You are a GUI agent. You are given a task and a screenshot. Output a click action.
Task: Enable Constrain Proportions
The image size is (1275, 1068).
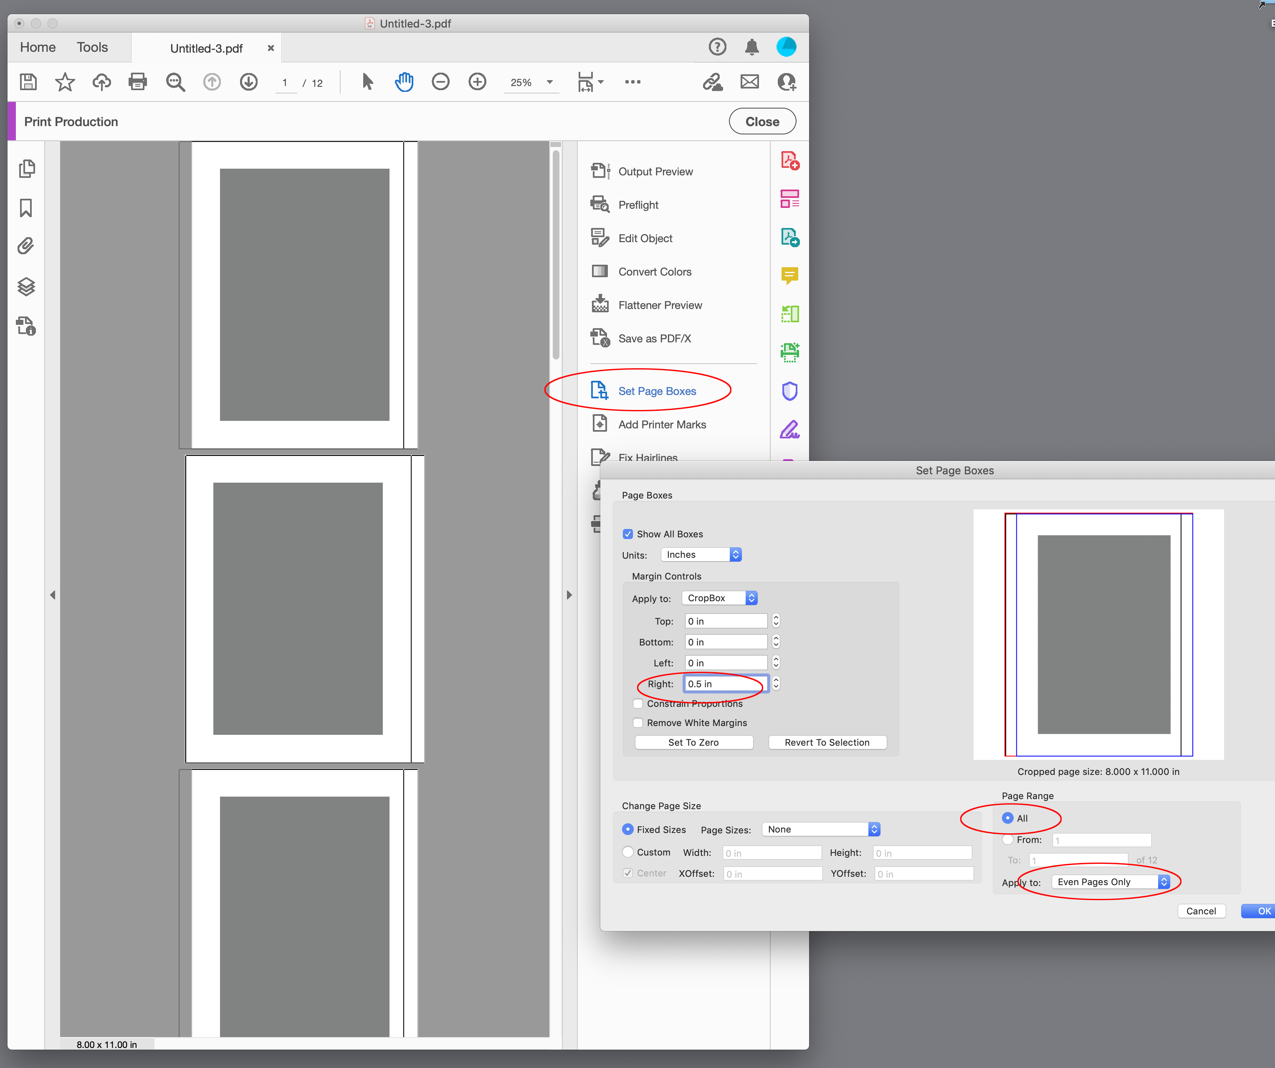(637, 703)
